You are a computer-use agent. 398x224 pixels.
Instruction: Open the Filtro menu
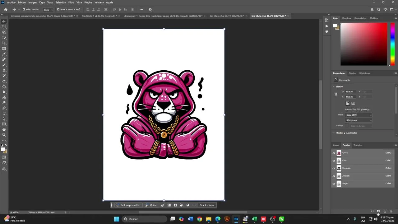click(71, 2)
